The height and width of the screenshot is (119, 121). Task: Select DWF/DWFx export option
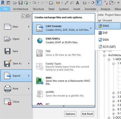point(64,41)
